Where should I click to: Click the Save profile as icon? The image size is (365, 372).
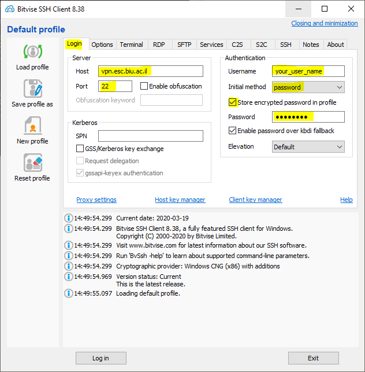33,89
